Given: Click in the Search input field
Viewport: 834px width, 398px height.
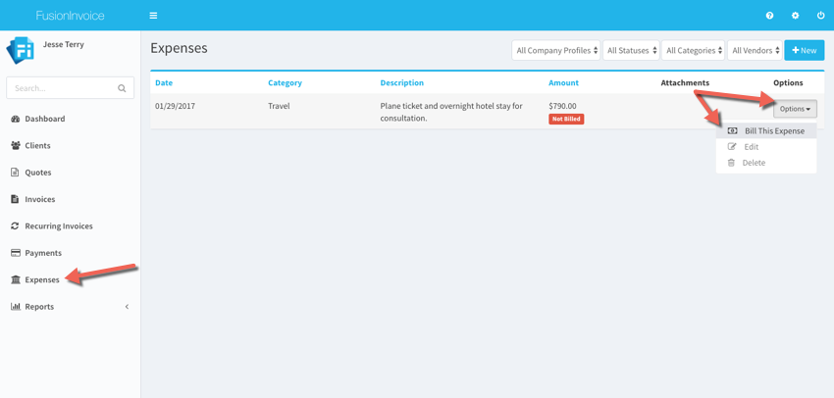Looking at the screenshot, I should point(61,88).
